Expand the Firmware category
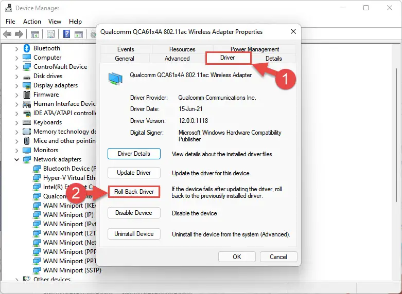The image size is (402, 294). coord(16,95)
